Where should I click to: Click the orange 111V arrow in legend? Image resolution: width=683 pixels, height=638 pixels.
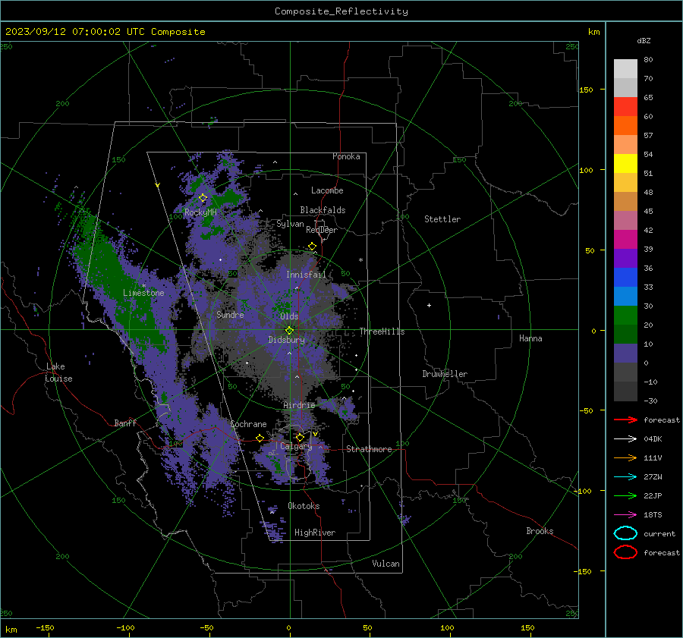pyautogui.click(x=625, y=457)
